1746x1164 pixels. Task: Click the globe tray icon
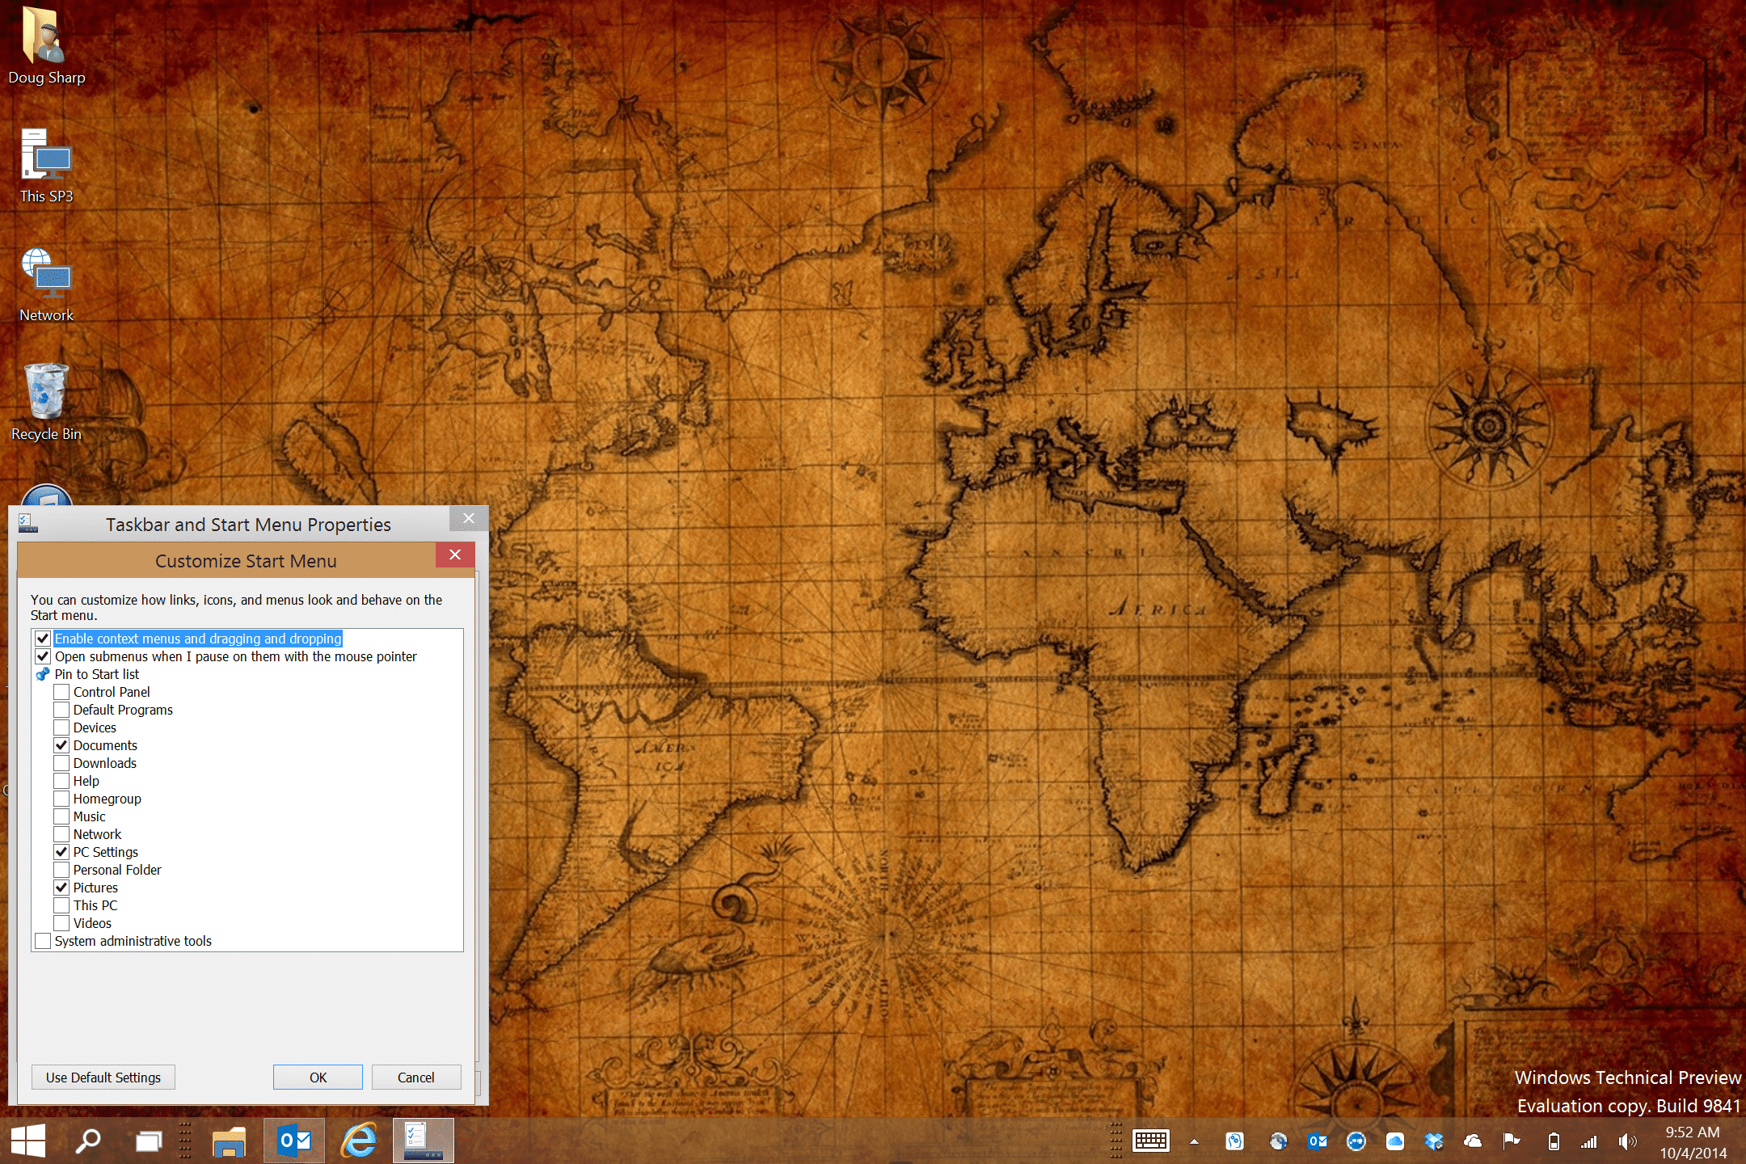[x=1278, y=1141]
